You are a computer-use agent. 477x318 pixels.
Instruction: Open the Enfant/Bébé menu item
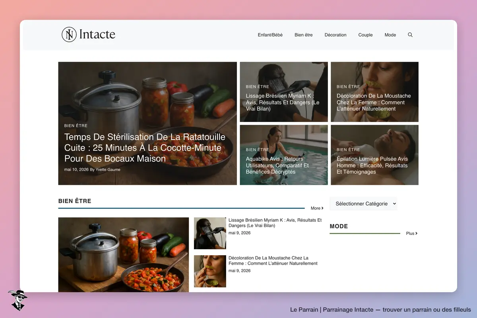click(270, 35)
